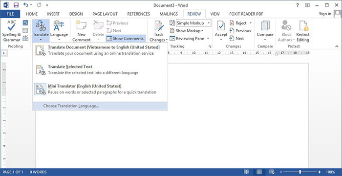
Task: Open Customize Quick Access Toolbar dropdown
Action: tap(47, 5)
